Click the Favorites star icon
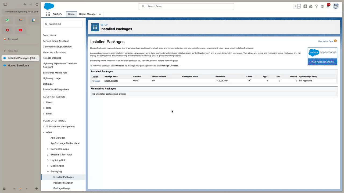The image size is (344, 193). click(x=295, y=6)
